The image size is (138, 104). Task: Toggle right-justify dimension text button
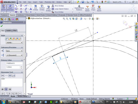10,89
